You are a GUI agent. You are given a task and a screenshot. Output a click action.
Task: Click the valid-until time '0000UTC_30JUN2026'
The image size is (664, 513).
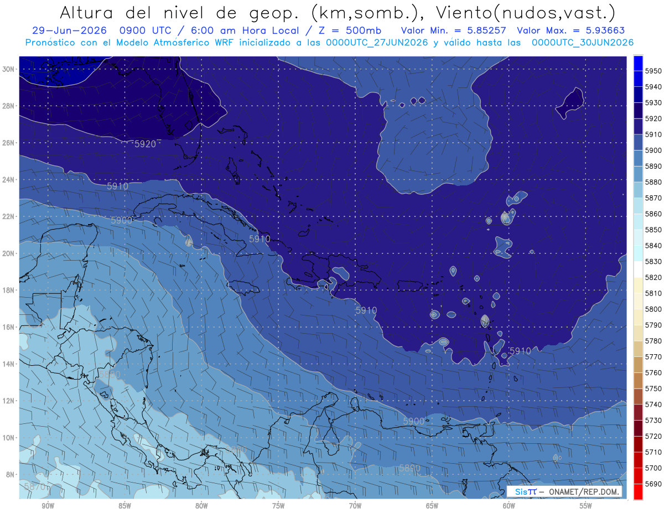583,42
